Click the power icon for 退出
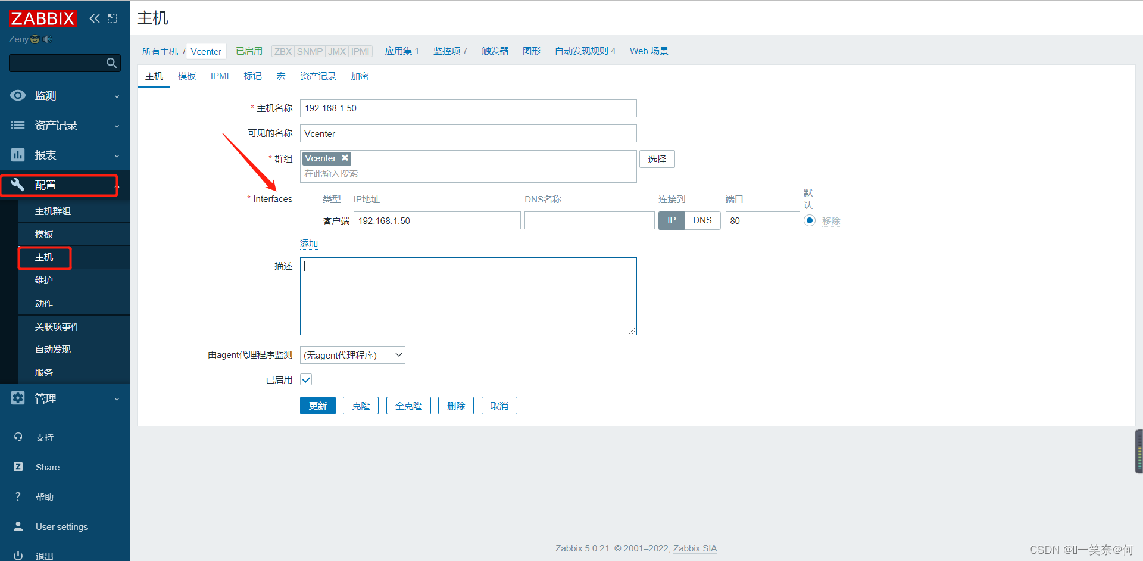 pyautogui.click(x=18, y=556)
